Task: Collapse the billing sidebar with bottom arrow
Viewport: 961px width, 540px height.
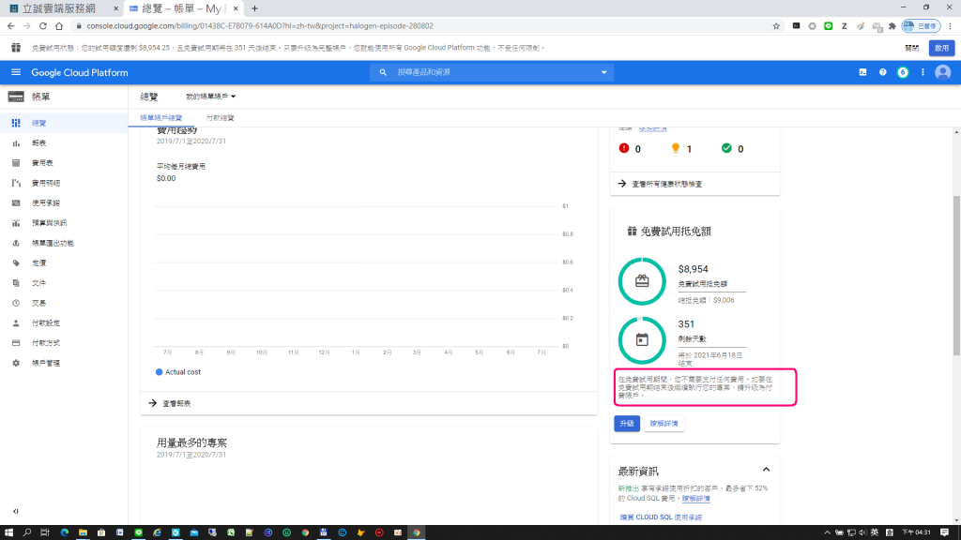Action: coord(16,511)
